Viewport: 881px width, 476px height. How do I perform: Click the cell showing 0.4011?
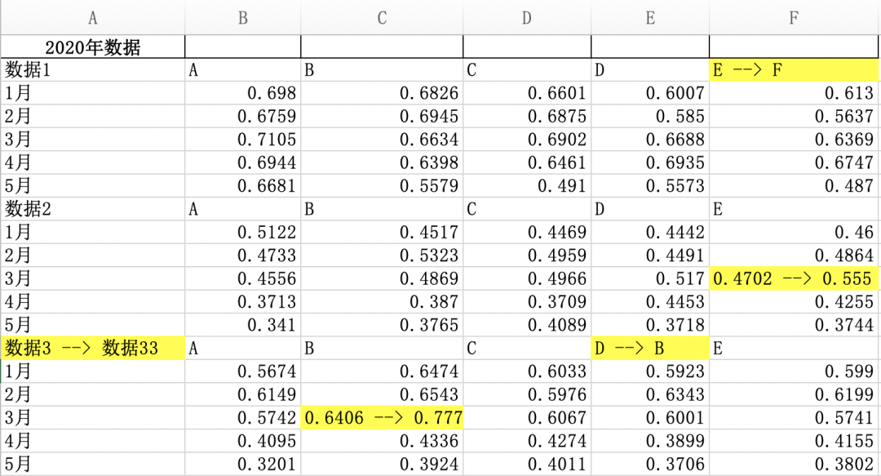click(527, 465)
